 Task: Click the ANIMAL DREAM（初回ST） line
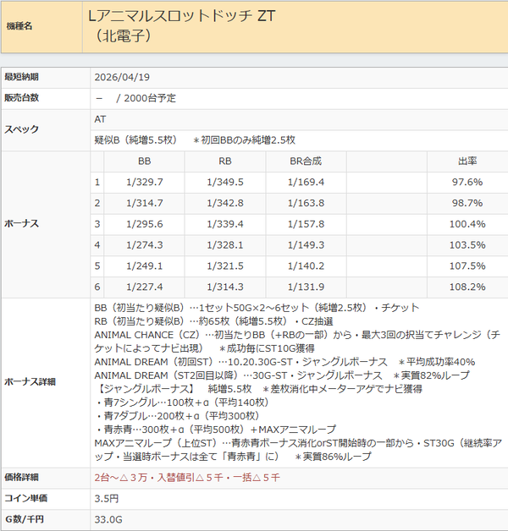[x=284, y=362]
